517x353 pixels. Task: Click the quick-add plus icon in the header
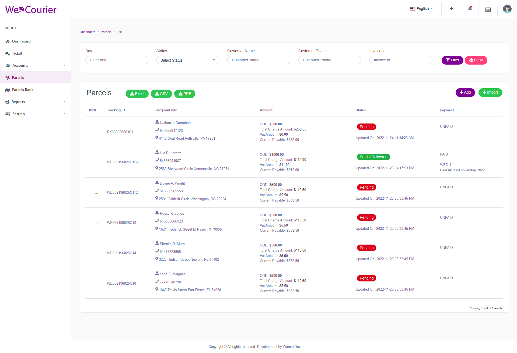[x=452, y=9]
